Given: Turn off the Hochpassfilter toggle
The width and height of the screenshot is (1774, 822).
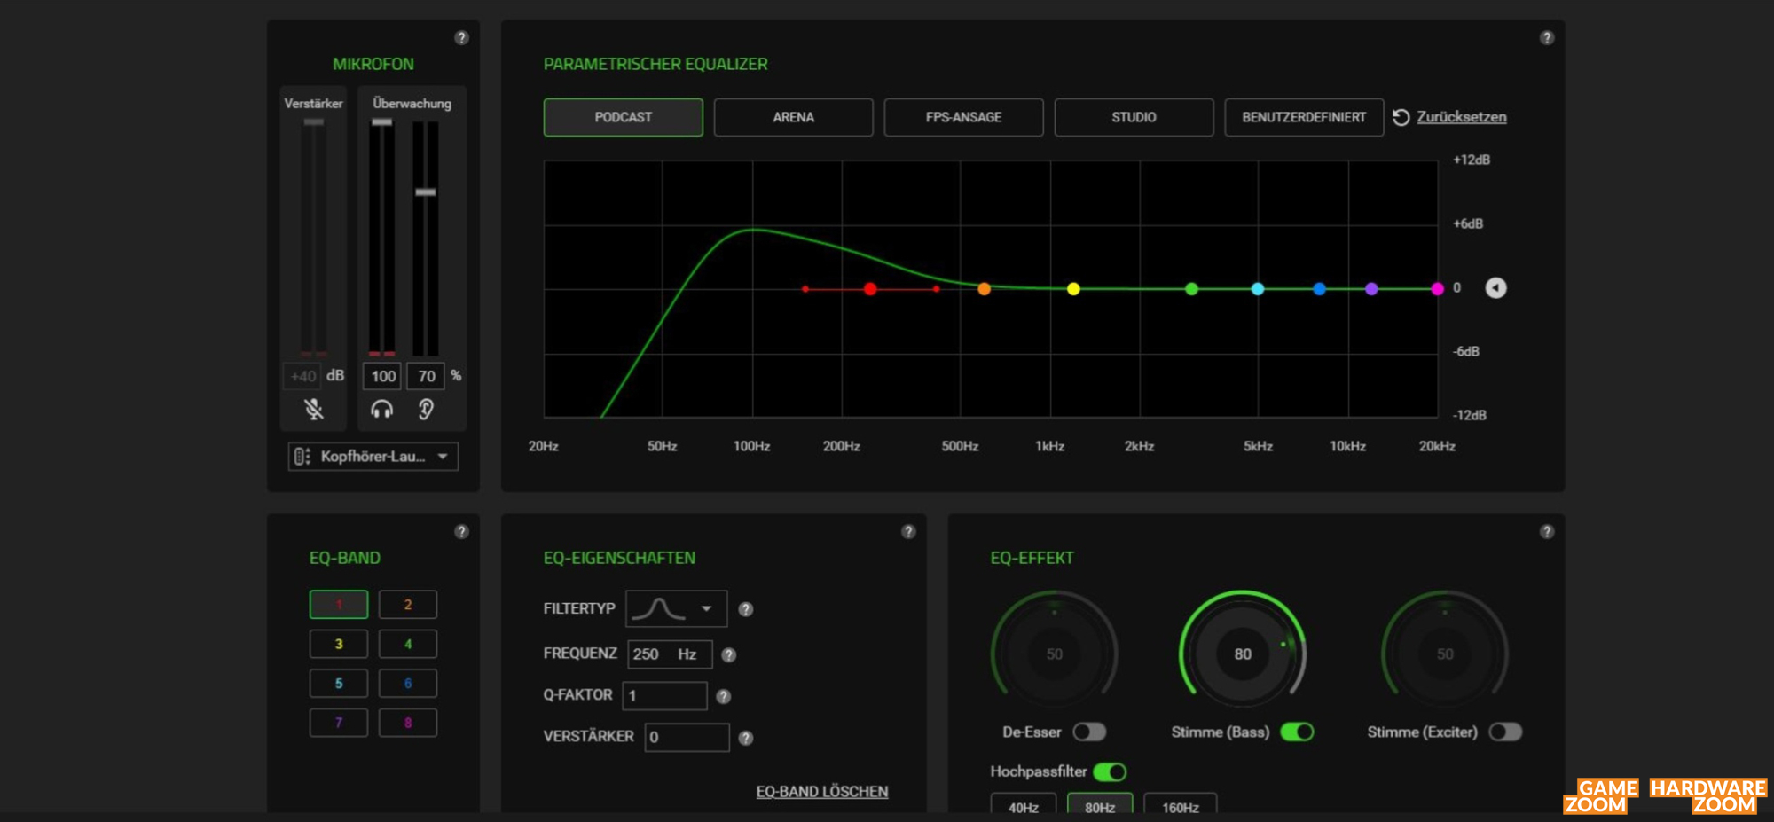Looking at the screenshot, I should point(1110,771).
